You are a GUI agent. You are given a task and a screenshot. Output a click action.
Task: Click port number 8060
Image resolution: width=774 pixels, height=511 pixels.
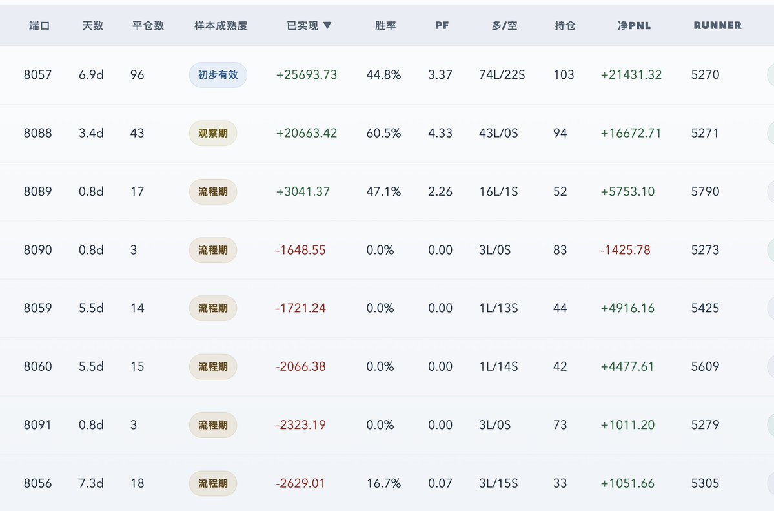[37, 366]
